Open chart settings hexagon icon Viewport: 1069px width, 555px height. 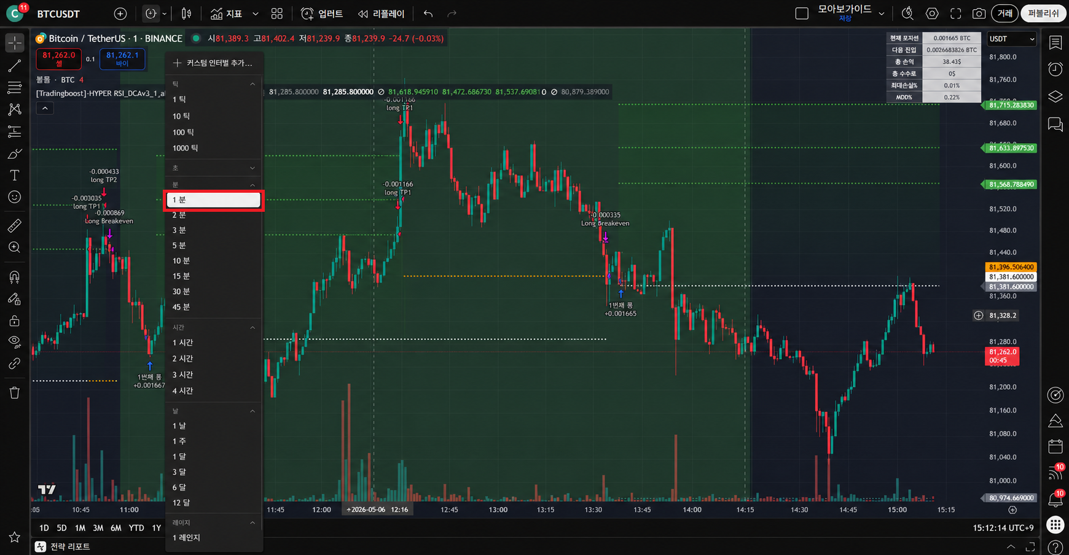[932, 14]
